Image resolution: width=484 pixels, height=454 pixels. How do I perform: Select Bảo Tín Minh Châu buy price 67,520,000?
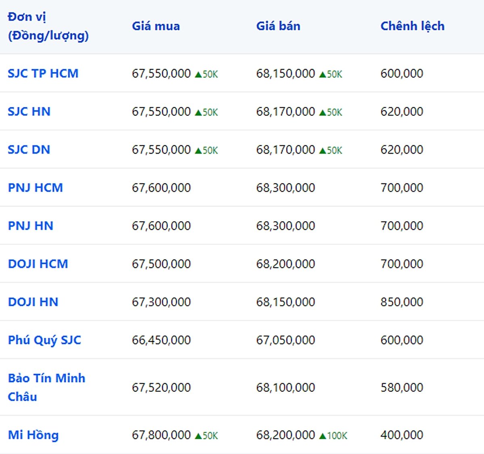pos(161,387)
